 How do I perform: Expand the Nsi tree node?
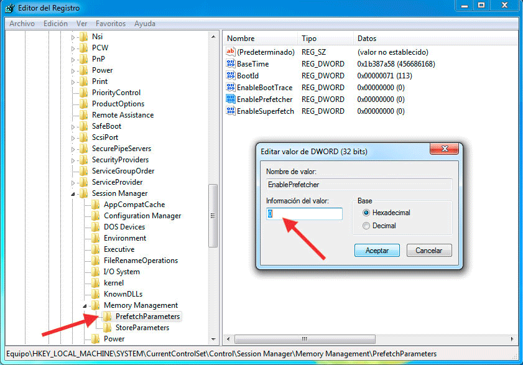(x=73, y=37)
